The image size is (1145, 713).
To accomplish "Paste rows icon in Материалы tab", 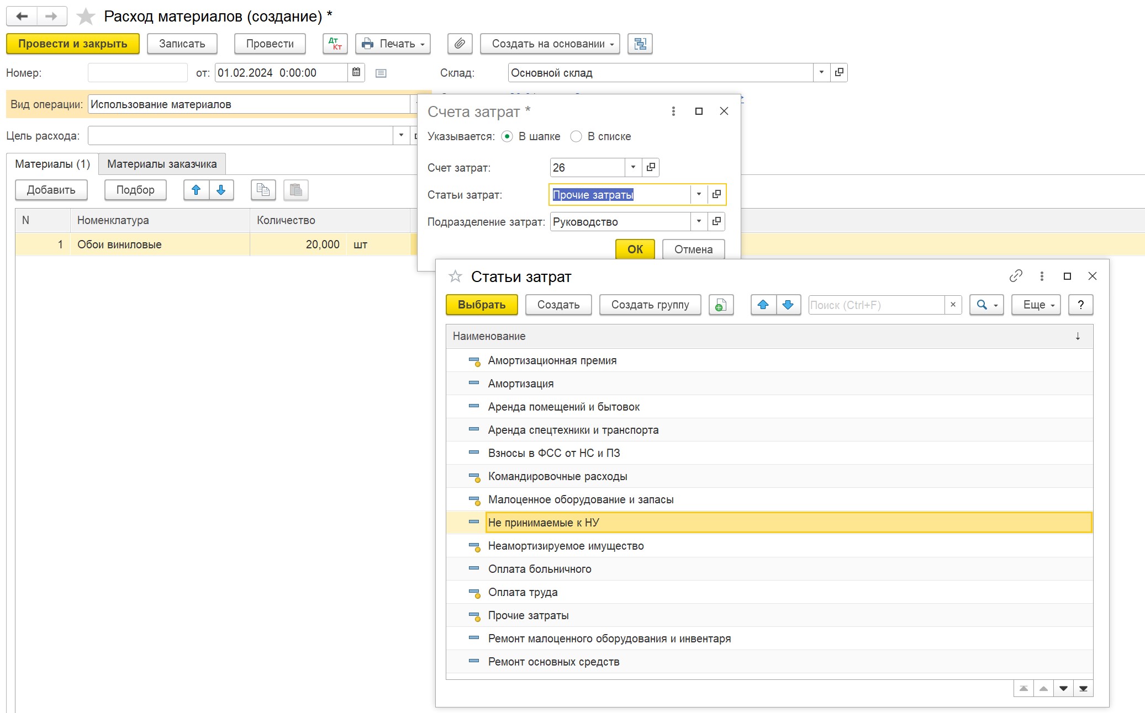I will [x=296, y=190].
